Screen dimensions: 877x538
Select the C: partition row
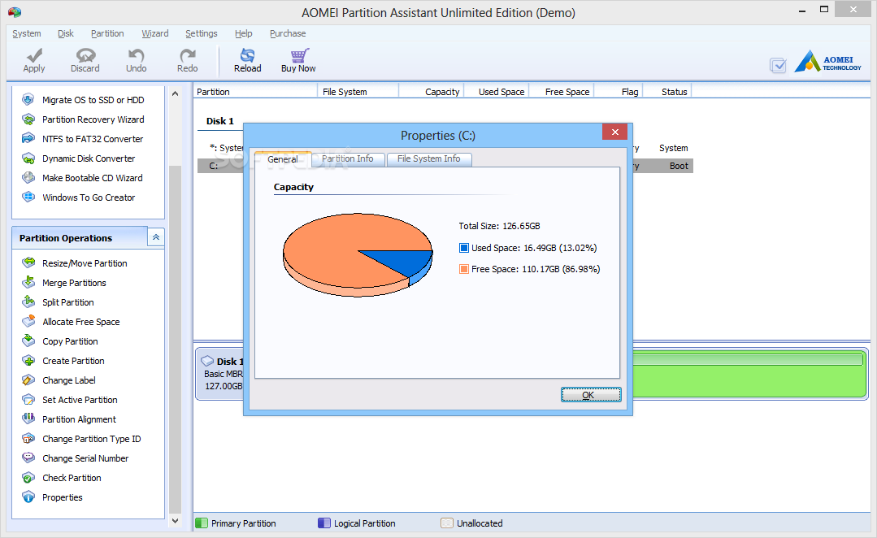[x=220, y=166]
